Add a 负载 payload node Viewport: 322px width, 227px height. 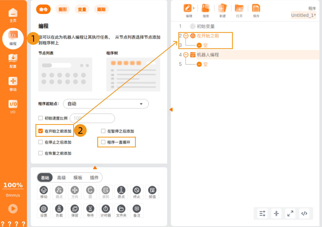point(59,211)
